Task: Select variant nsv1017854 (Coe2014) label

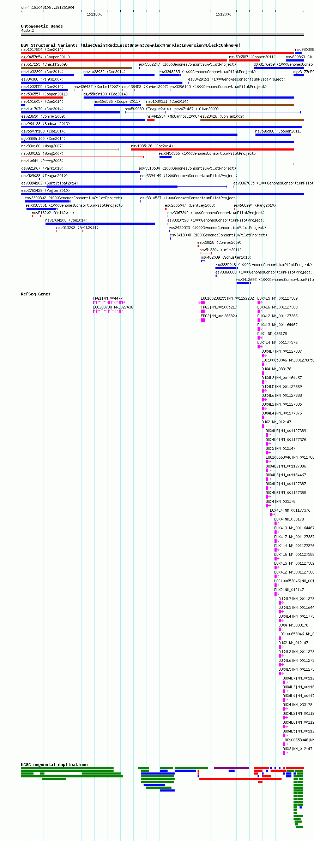Action: coord(42,49)
